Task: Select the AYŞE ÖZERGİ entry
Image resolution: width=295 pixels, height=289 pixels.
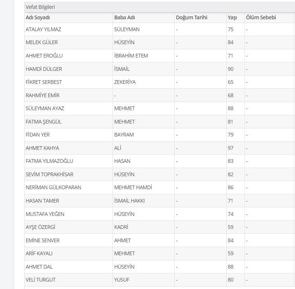Action: tap(40, 227)
